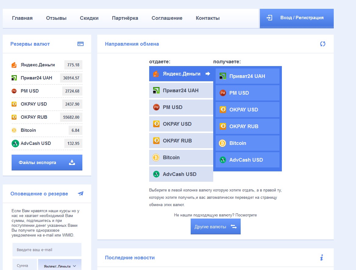Image resolution: width=356 pixels, height=270 pixels.
Task: Click the Другие валюты button
Action: pyautogui.click(x=215, y=226)
